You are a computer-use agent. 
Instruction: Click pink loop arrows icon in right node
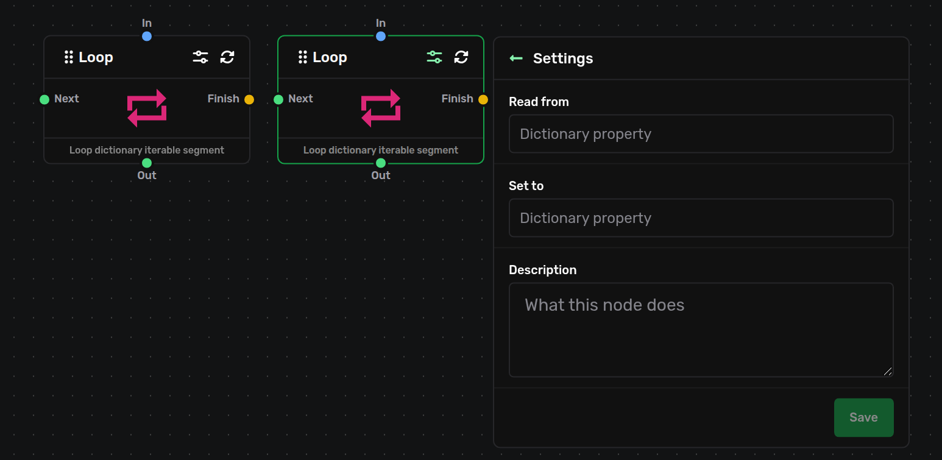pos(381,108)
